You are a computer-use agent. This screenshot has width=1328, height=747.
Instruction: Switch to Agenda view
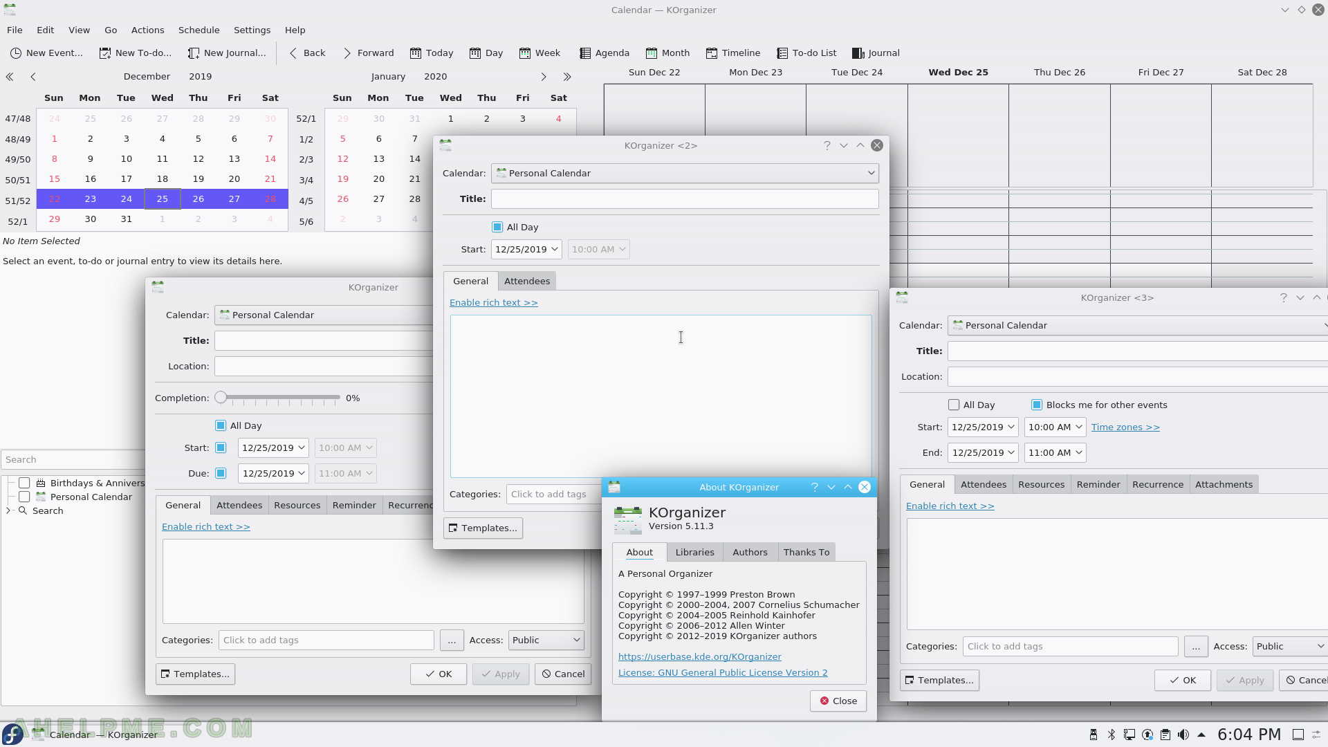605,53
